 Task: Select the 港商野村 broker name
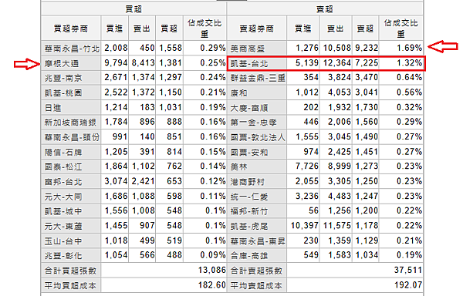coord(248,182)
